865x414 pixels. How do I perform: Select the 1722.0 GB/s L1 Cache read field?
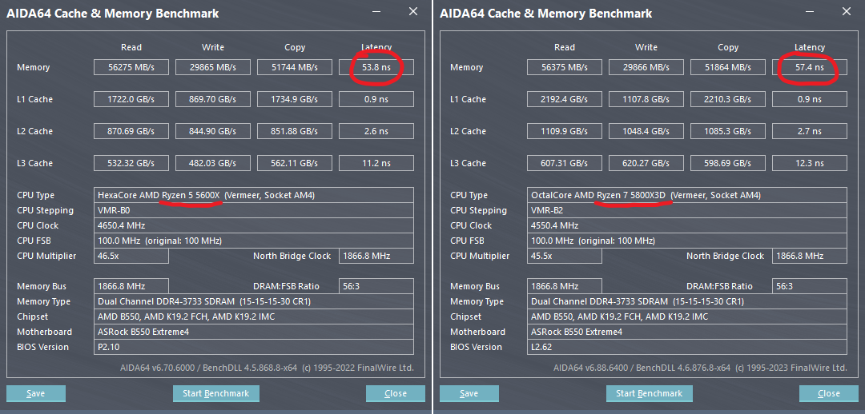pyautogui.click(x=131, y=100)
